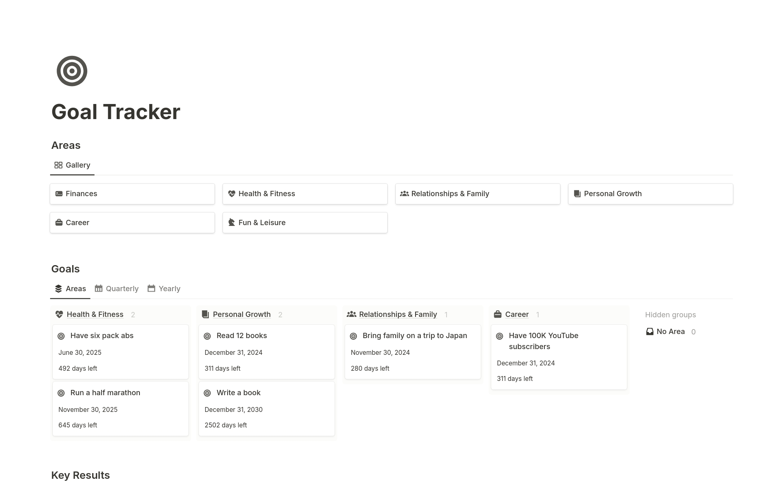Click the chess knight icon on Fun & Leisure
This screenshot has width=783, height=489.
pyautogui.click(x=232, y=222)
